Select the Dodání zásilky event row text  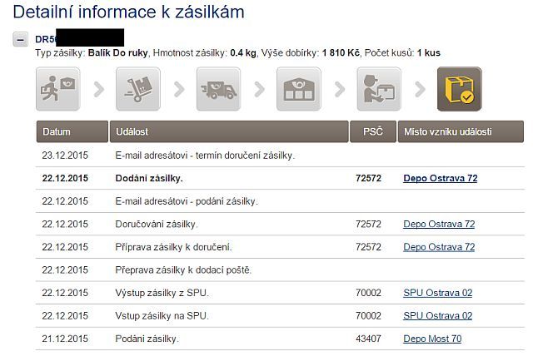click(x=149, y=178)
